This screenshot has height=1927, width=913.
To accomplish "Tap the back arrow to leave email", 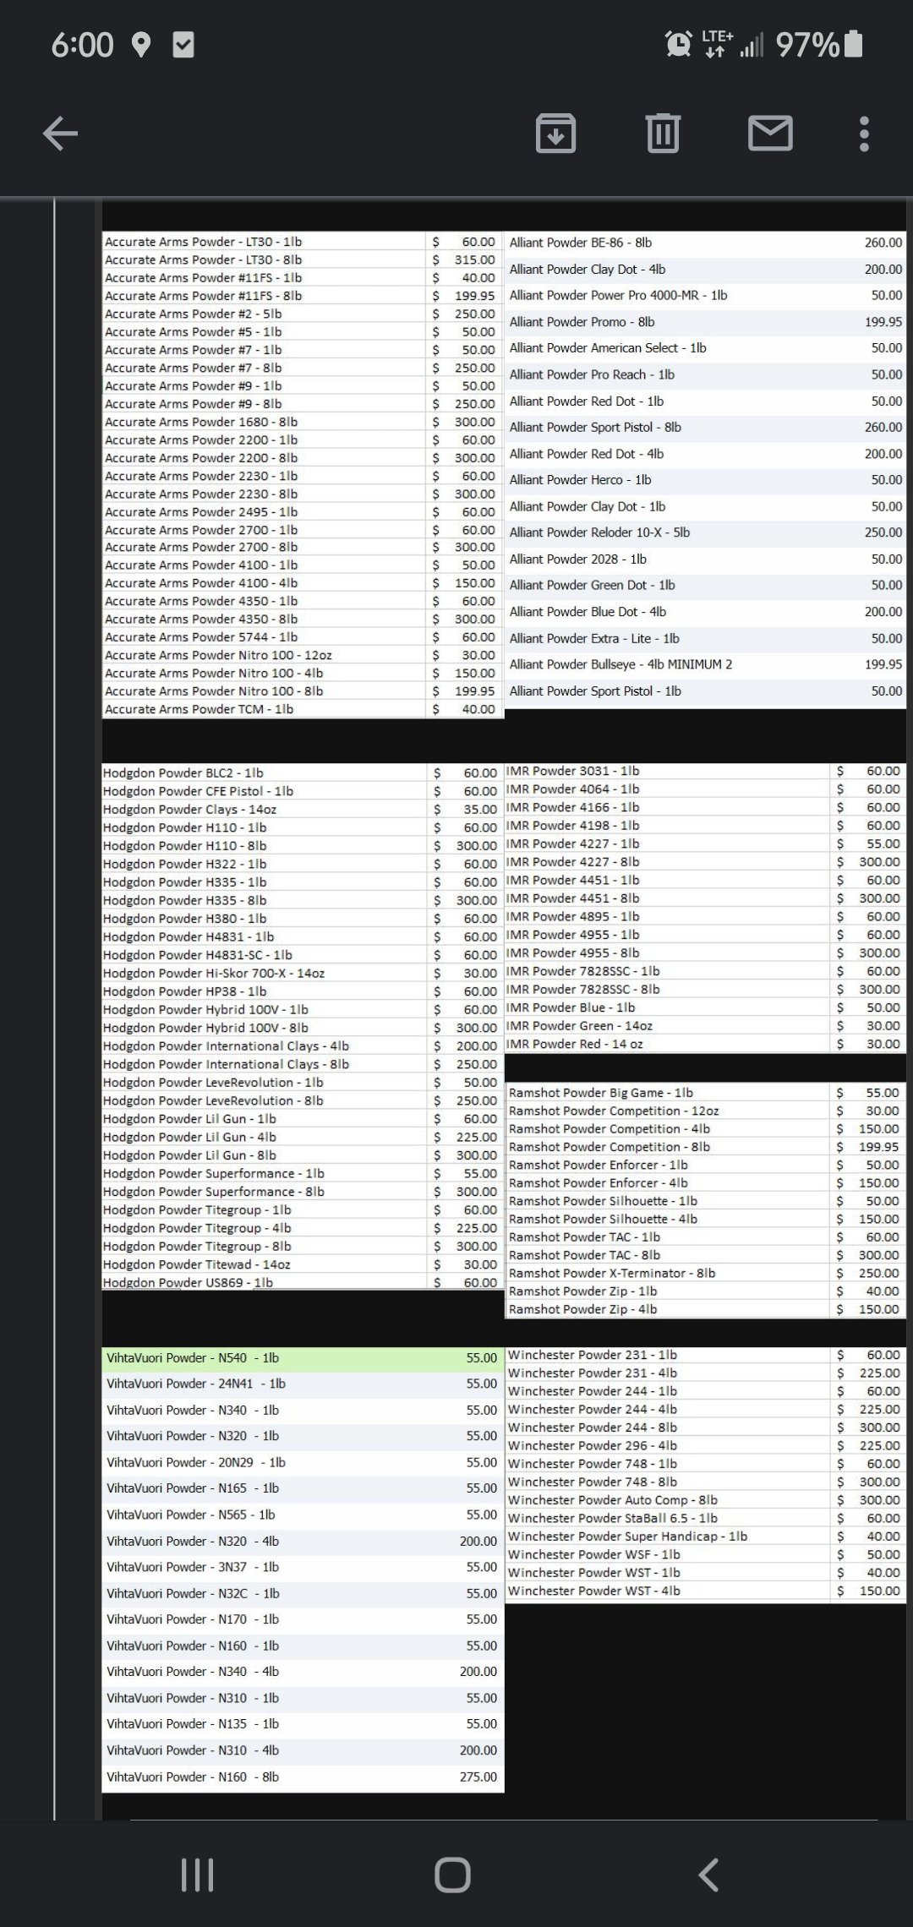I will (60, 134).
